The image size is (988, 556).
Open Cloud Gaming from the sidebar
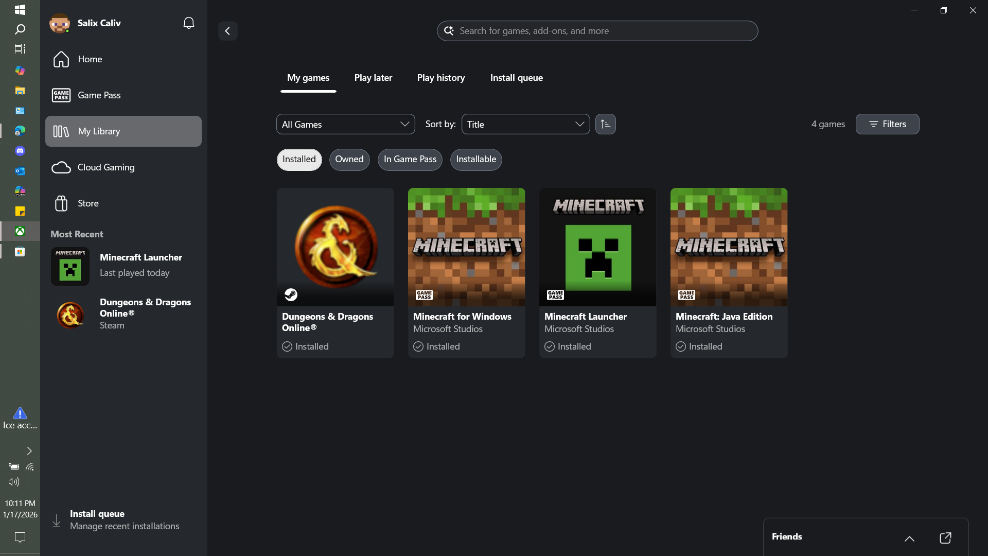coord(105,167)
